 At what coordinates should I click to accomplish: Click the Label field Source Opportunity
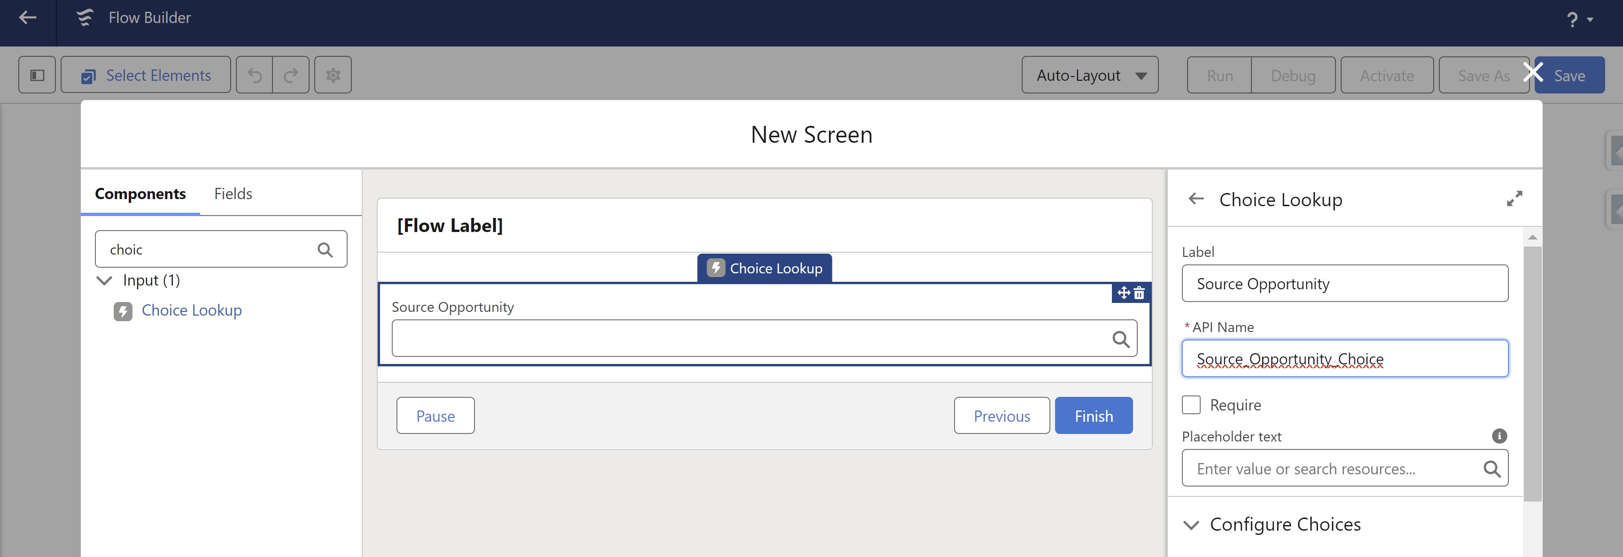1345,284
